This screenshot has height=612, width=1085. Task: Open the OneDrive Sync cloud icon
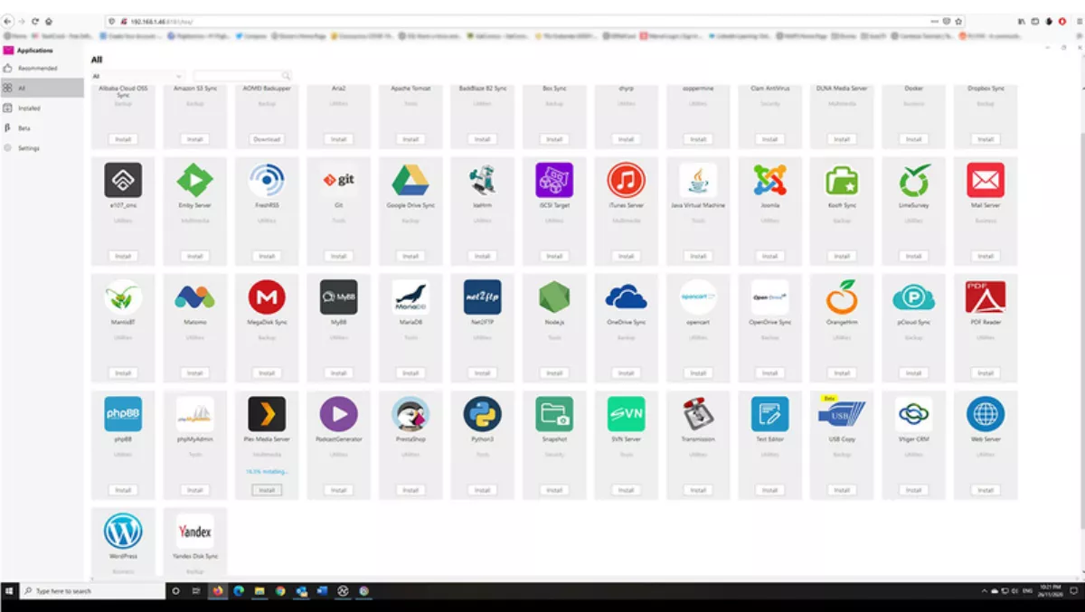pos(627,297)
